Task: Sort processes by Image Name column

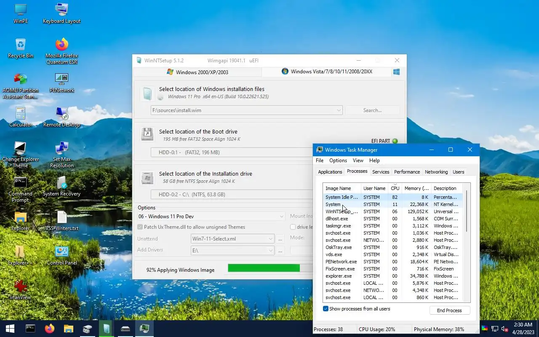Action: point(342,188)
